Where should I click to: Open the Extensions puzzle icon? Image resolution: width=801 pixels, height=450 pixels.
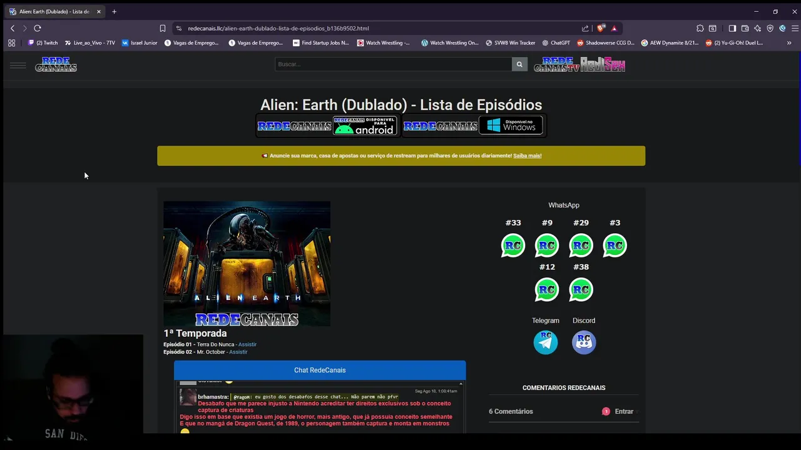[x=700, y=28]
